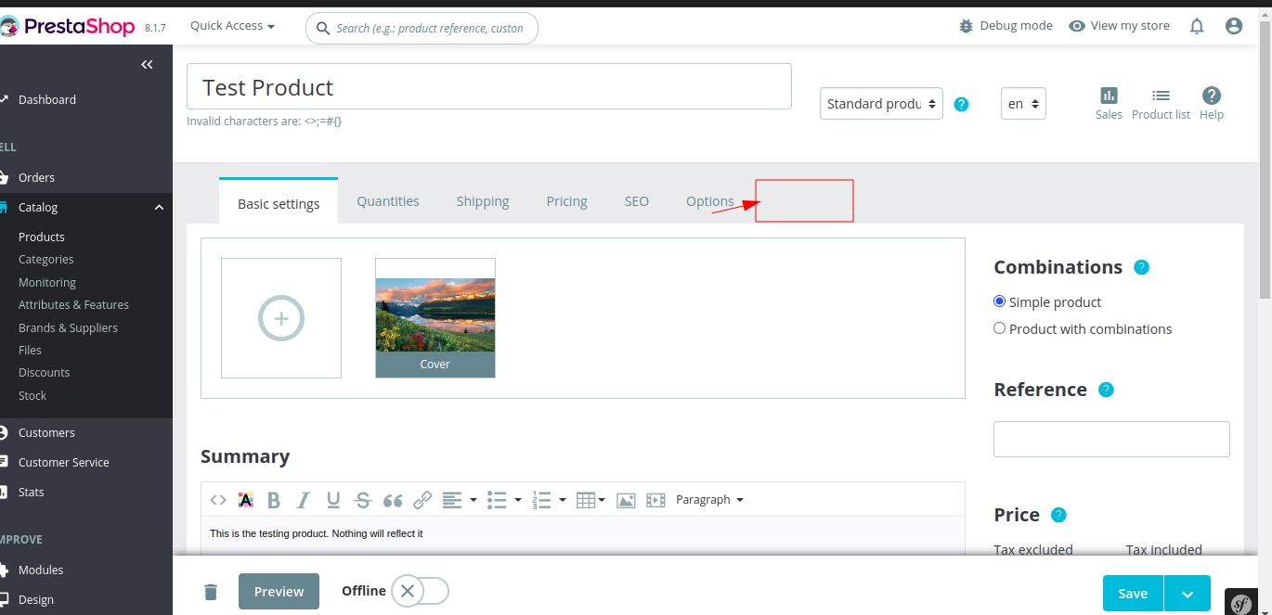Switch to Shipping tab

(x=483, y=201)
